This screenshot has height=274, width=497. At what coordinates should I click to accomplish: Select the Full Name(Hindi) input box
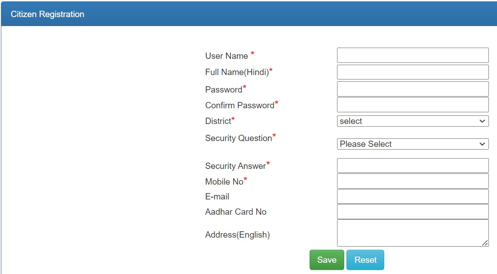coord(412,72)
